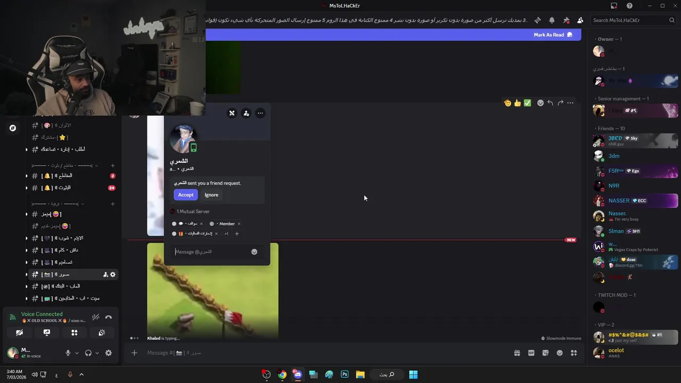
Task: Turn on camera button
Action: pyautogui.click(x=20, y=332)
